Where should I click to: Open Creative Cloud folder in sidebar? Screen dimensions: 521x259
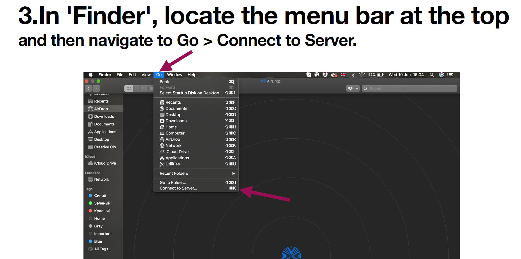tap(103, 147)
